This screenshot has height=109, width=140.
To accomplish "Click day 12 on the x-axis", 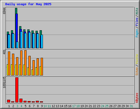I will pos(53,106).
